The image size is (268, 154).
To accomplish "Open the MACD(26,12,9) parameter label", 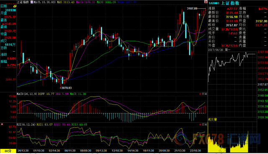I will pos(27,94).
